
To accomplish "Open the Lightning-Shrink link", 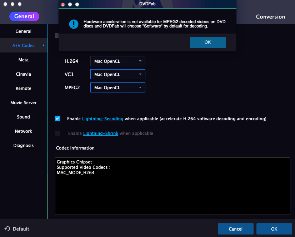I will click(x=101, y=133).
